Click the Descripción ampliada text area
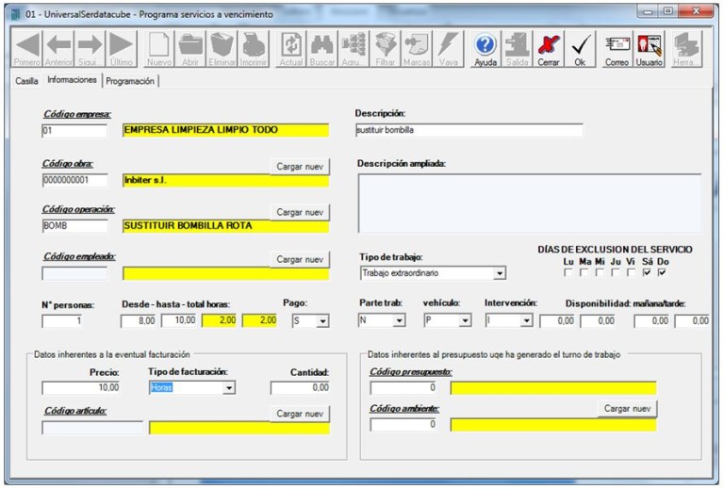 (x=530, y=204)
